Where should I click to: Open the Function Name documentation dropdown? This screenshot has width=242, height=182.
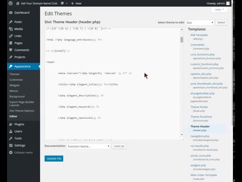pyautogui.click(x=88, y=146)
